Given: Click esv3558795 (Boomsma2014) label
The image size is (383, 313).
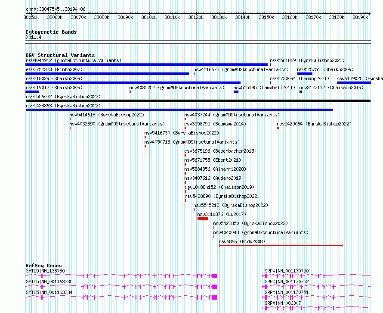Looking at the screenshot, I should pyautogui.click(x=215, y=124).
